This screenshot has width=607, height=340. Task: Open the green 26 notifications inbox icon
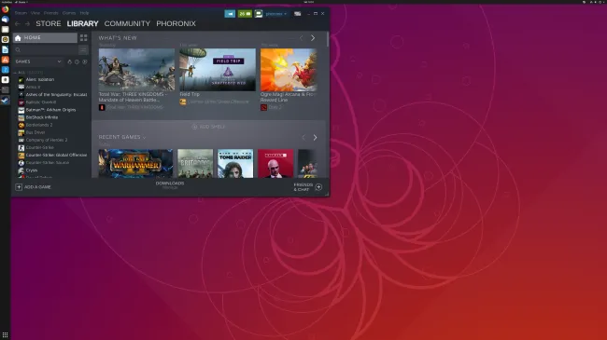click(x=245, y=14)
